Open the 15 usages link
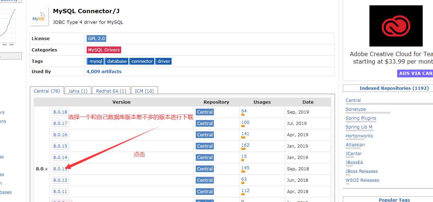 (x=244, y=156)
